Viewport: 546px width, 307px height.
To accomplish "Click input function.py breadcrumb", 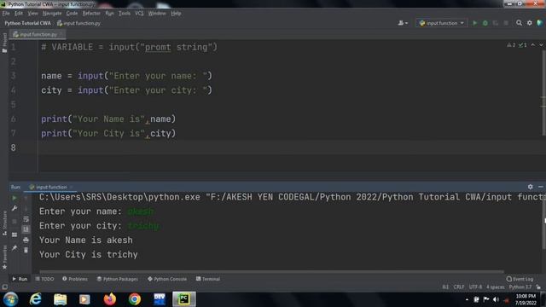I will click(x=78, y=23).
